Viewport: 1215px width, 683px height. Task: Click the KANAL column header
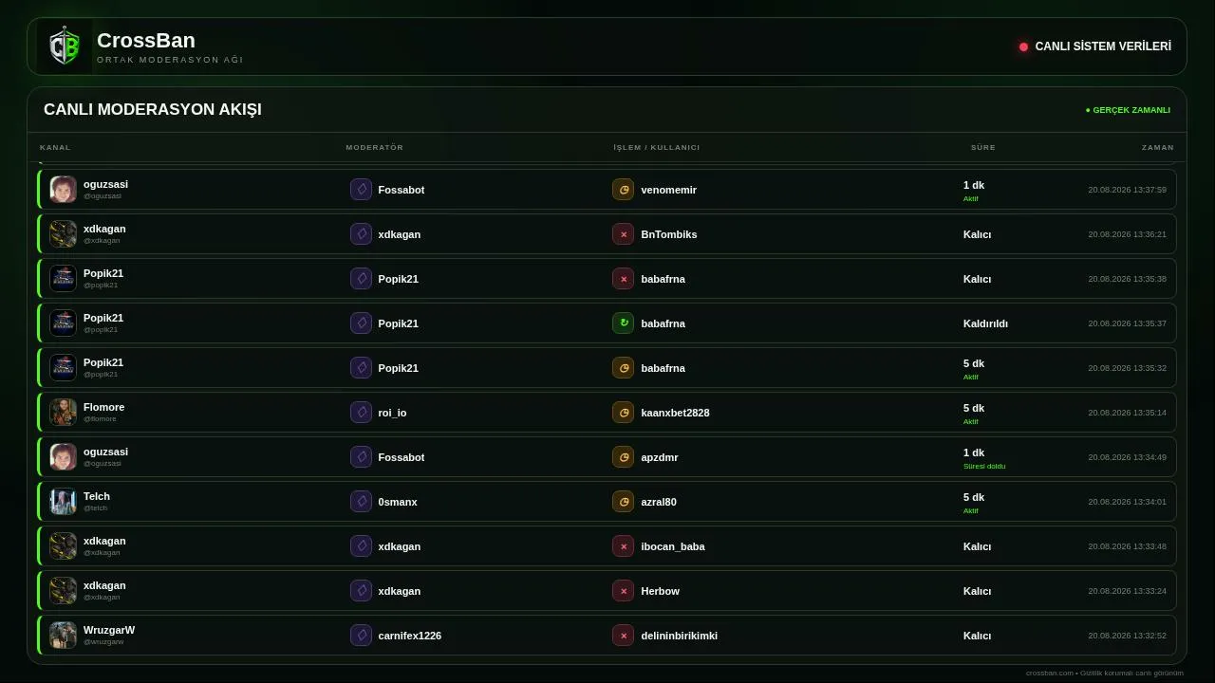click(55, 148)
